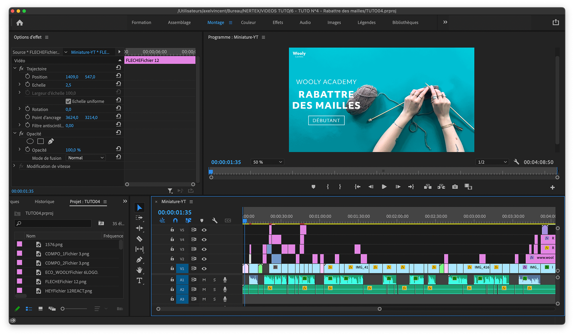Select the Slip tool
The height and width of the screenshot is (335, 574).
click(x=139, y=249)
